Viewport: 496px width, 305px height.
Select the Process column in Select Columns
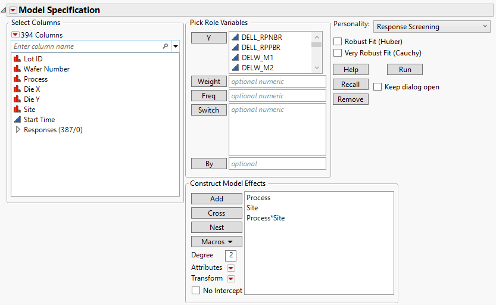pos(36,79)
